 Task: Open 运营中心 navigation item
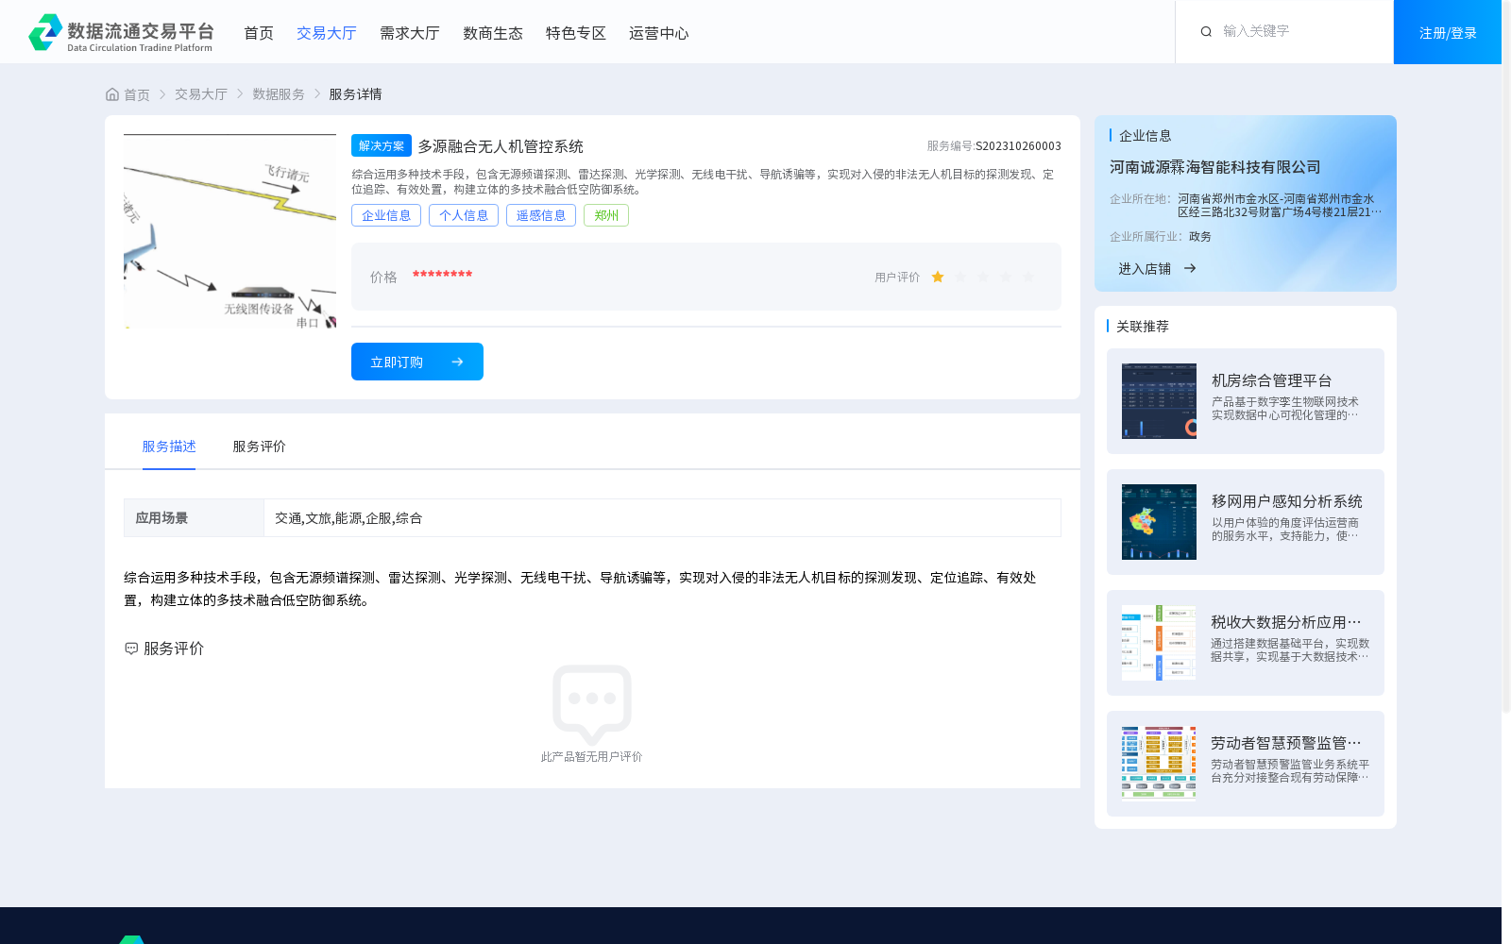point(659,33)
